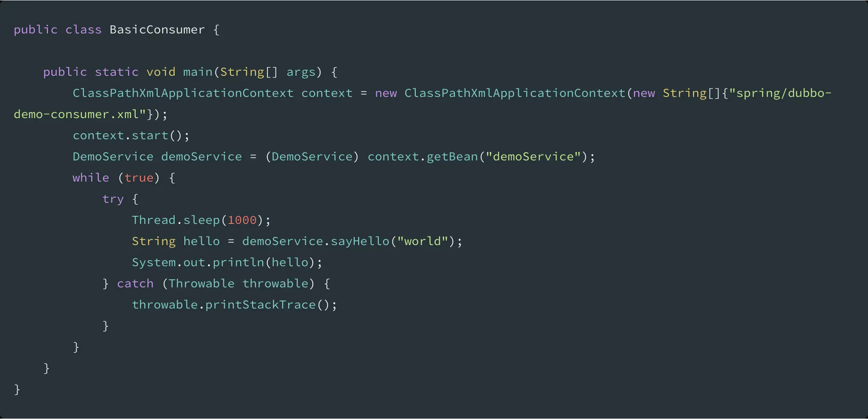Click the 'args' parameter name

point(301,73)
